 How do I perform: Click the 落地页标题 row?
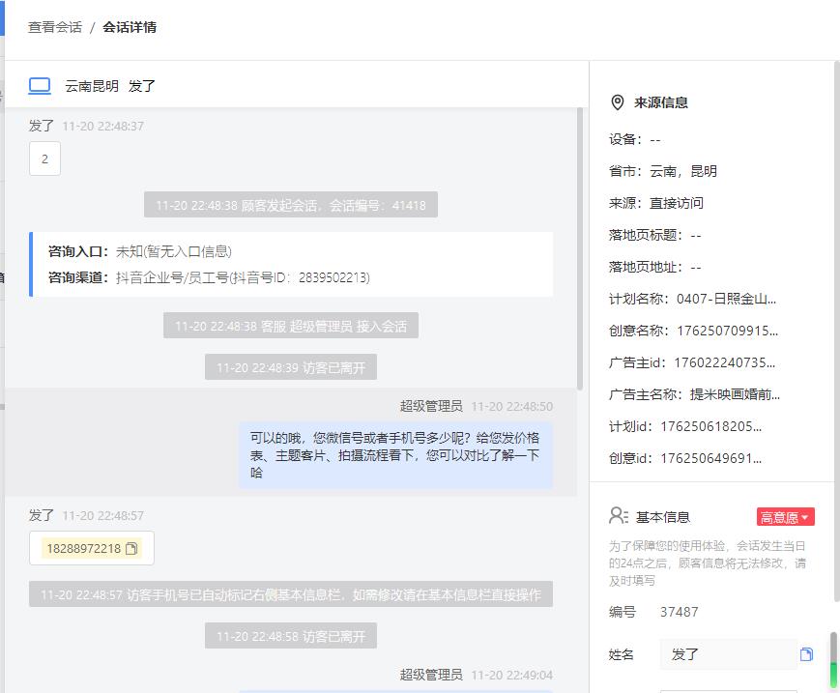[654, 235]
